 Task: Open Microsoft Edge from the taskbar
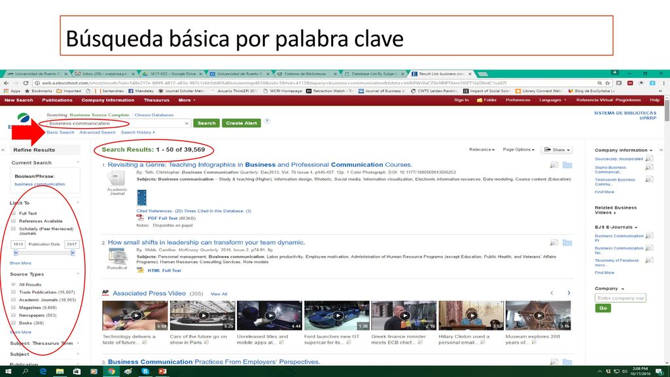click(43, 372)
